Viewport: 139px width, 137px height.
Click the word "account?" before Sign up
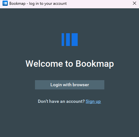pos(75,101)
